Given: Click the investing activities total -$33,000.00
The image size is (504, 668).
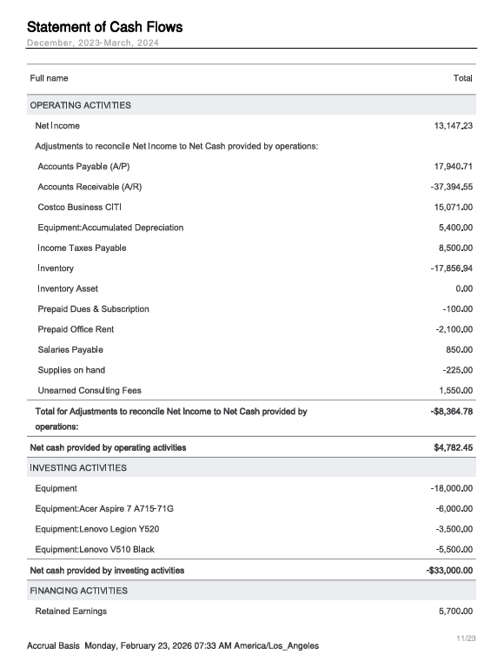Looking at the screenshot, I should pos(449,570).
